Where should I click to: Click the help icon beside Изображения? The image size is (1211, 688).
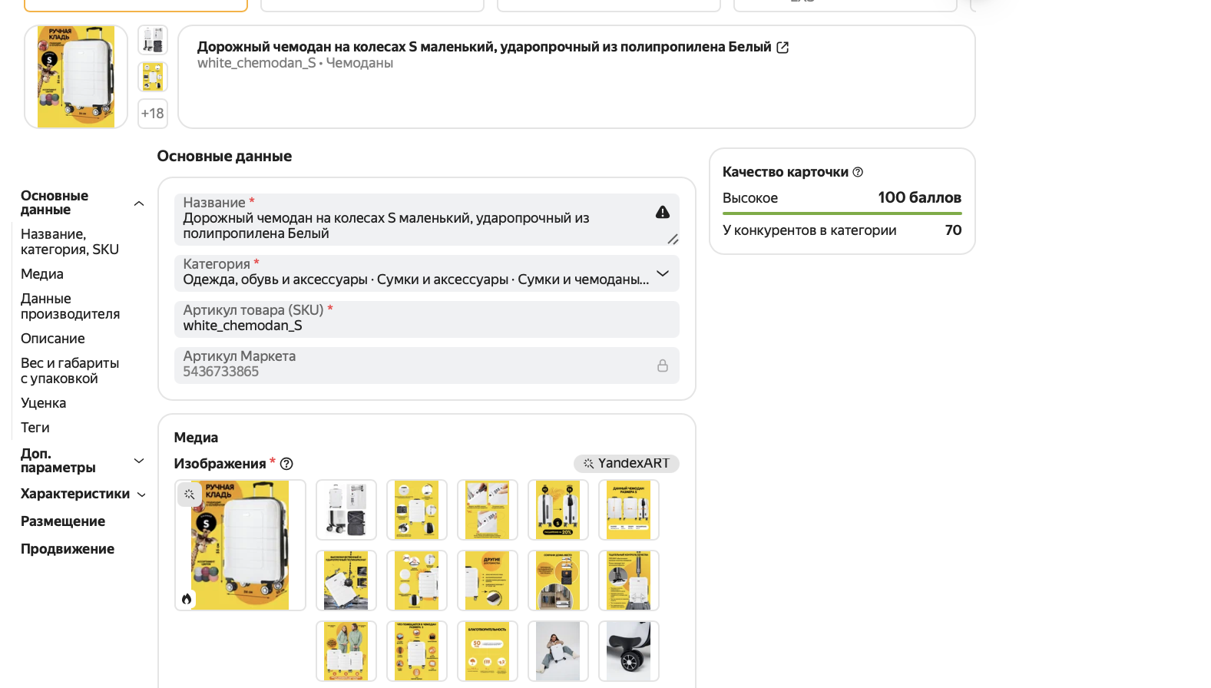coord(286,464)
